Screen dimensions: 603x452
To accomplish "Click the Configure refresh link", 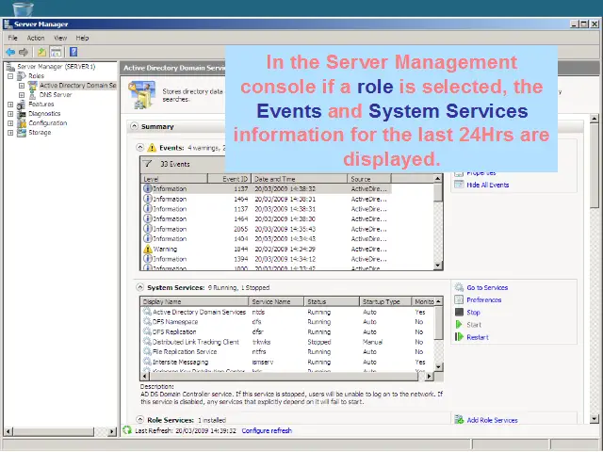I will pyautogui.click(x=267, y=430).
